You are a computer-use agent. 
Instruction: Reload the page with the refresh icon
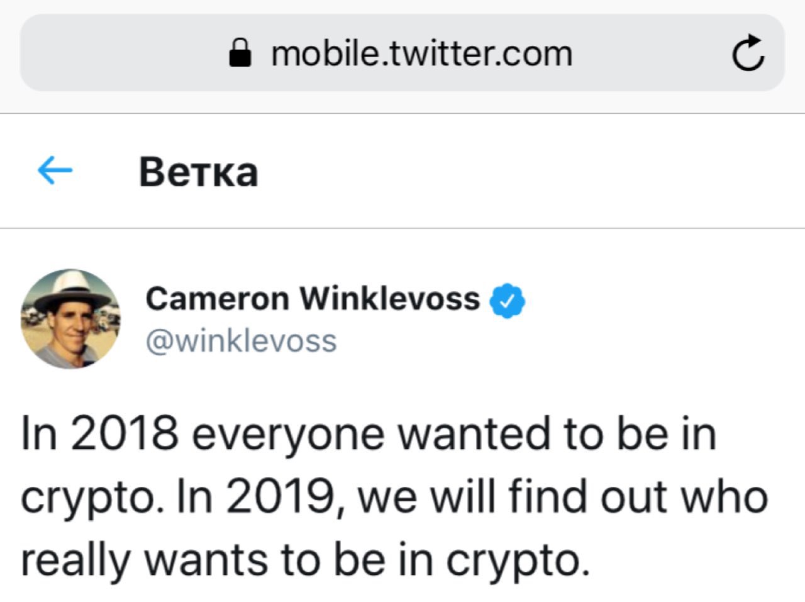pos(748,54)
